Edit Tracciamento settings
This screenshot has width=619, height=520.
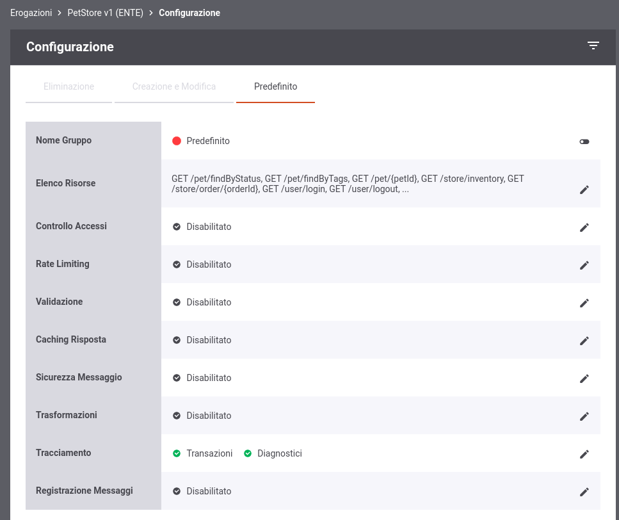pos(584,454)
